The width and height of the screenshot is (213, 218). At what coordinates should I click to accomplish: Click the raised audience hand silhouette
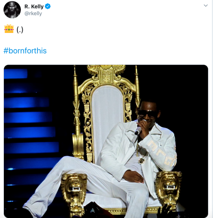[x=165, y=211]
